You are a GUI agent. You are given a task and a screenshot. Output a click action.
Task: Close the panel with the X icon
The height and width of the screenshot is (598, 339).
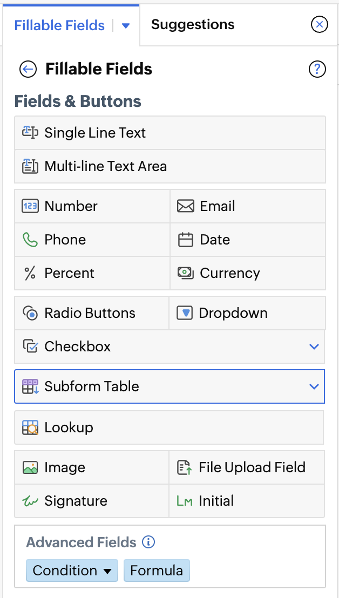pos(320,24)
